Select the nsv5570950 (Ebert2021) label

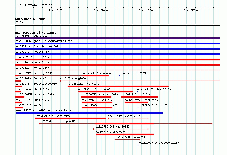pos(141,100)
